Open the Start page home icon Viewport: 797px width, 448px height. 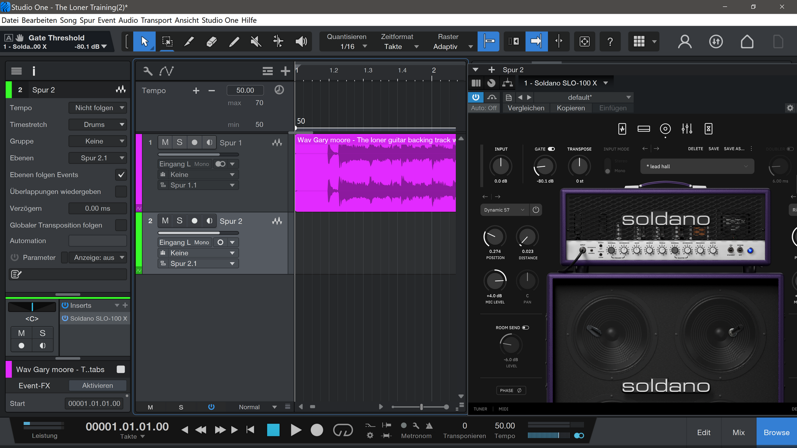pyautogui.click(x=747, y=41)
